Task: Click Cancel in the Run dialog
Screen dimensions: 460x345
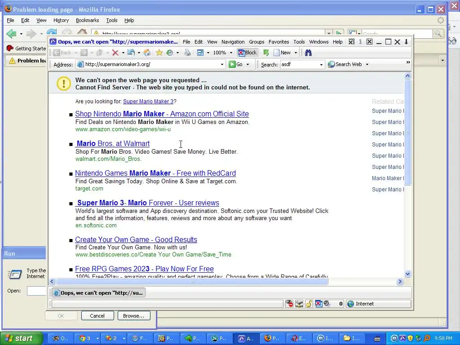Action: point(97,316)
